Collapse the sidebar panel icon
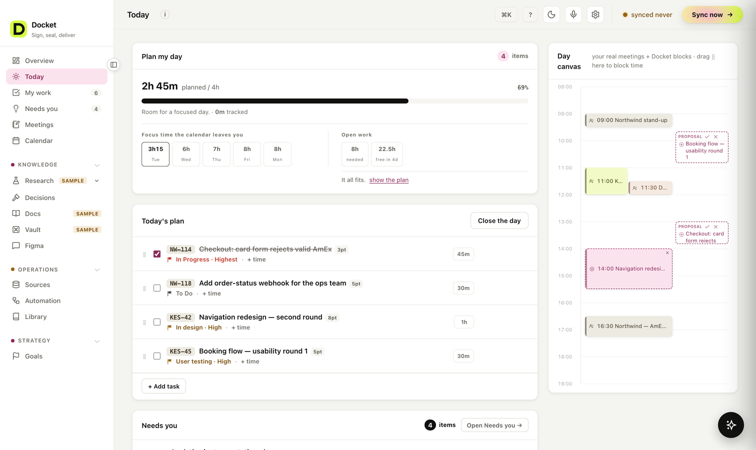This screenshot has height=450, width=756. (114, 64)
